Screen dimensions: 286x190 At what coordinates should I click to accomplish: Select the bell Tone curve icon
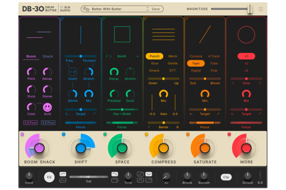pyautogui.click(x=140, y=180)
